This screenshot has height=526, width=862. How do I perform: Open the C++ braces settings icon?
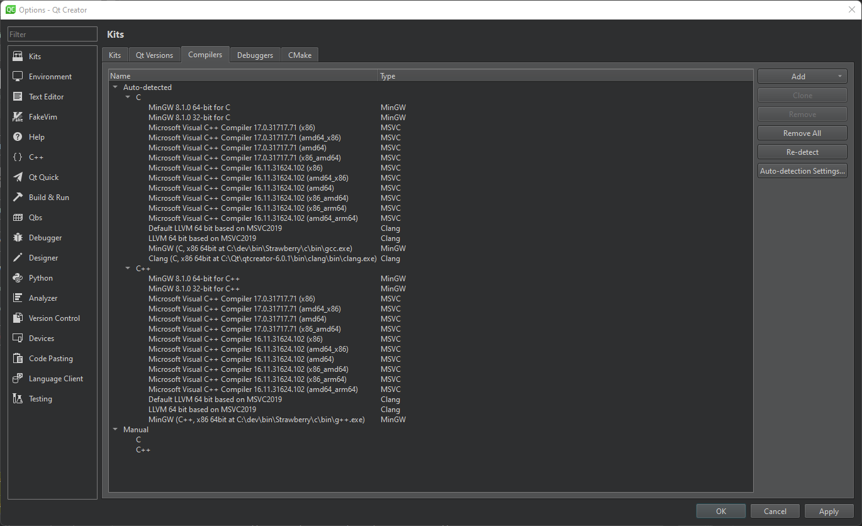18,157
